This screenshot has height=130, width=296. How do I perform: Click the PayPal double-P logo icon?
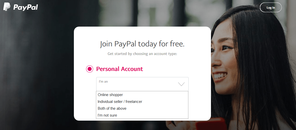pos(7,7)
